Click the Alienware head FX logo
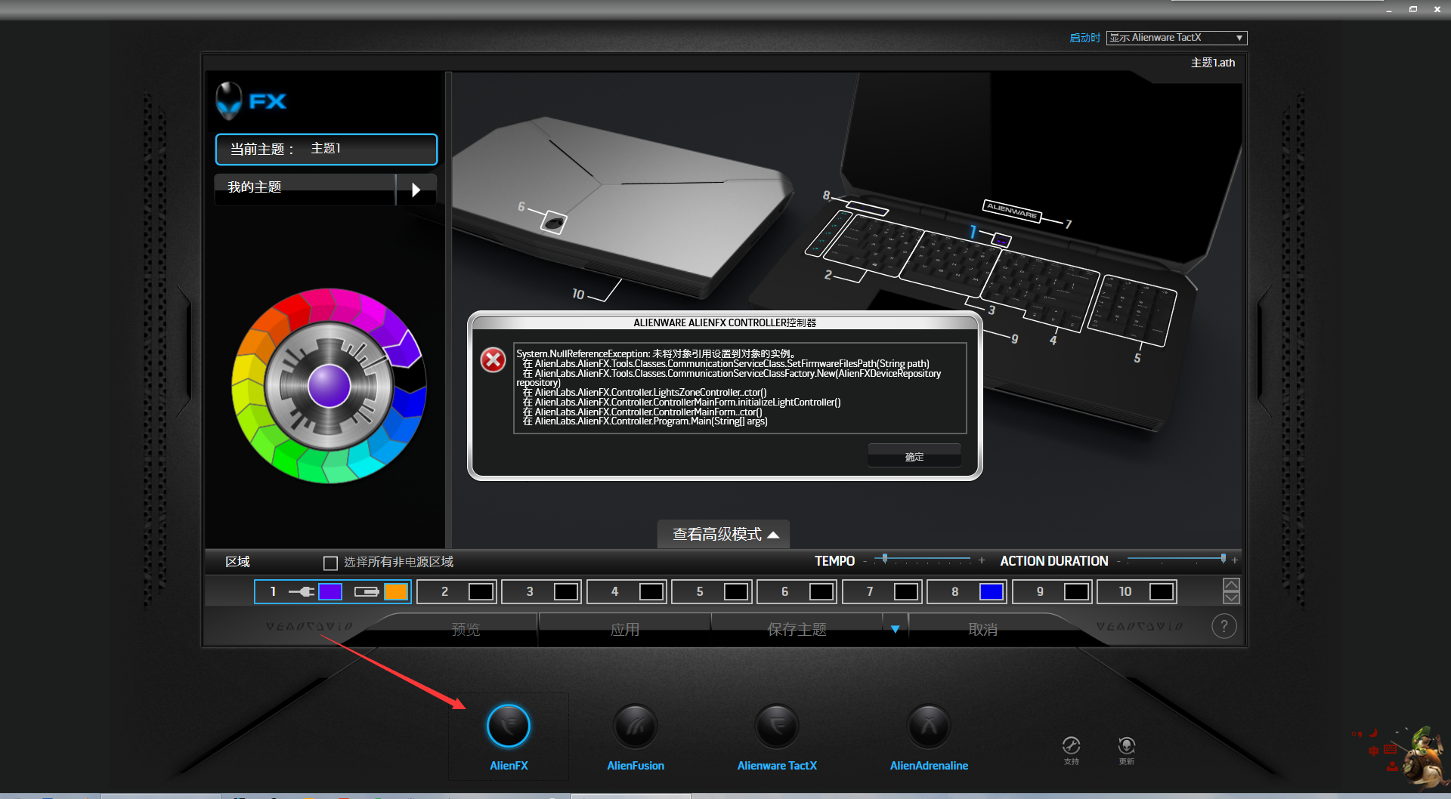Image resolution: width=1451 pixels, height=799 pixels. (x=251, y=101)
